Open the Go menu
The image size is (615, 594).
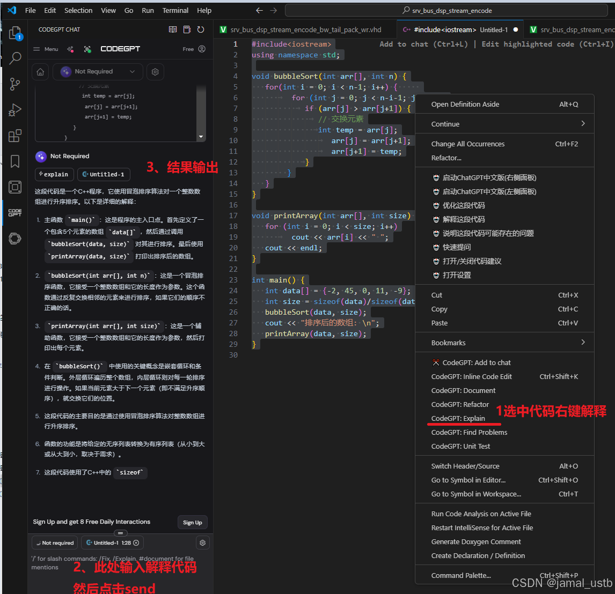(129, 11)
